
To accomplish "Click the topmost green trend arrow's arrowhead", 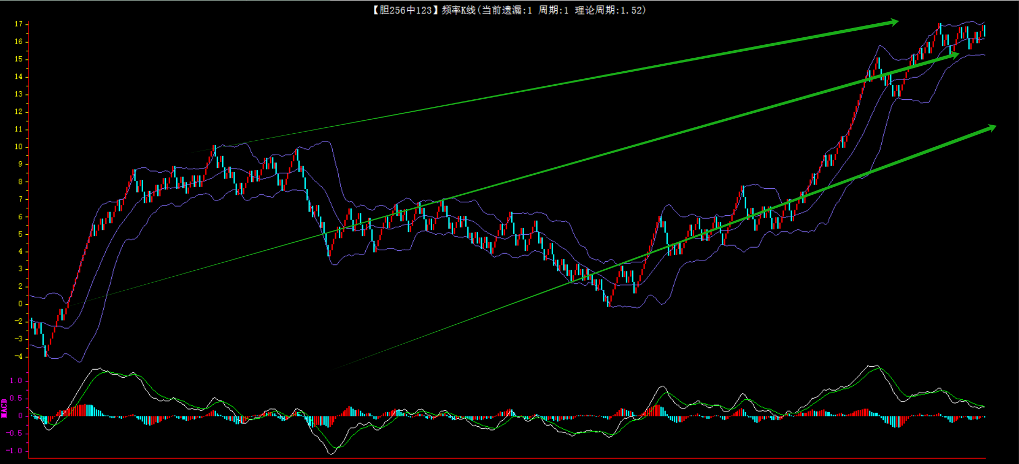I will pos(894,22).
